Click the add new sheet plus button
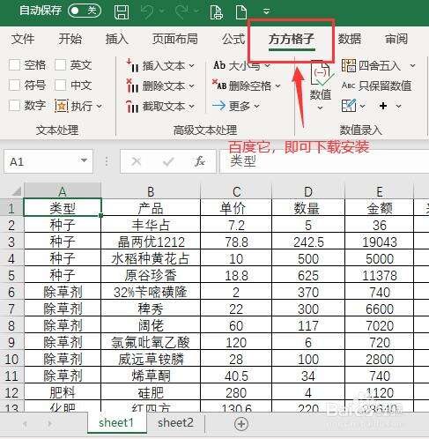Screen dimensions: 429x439 click(241, 423)
